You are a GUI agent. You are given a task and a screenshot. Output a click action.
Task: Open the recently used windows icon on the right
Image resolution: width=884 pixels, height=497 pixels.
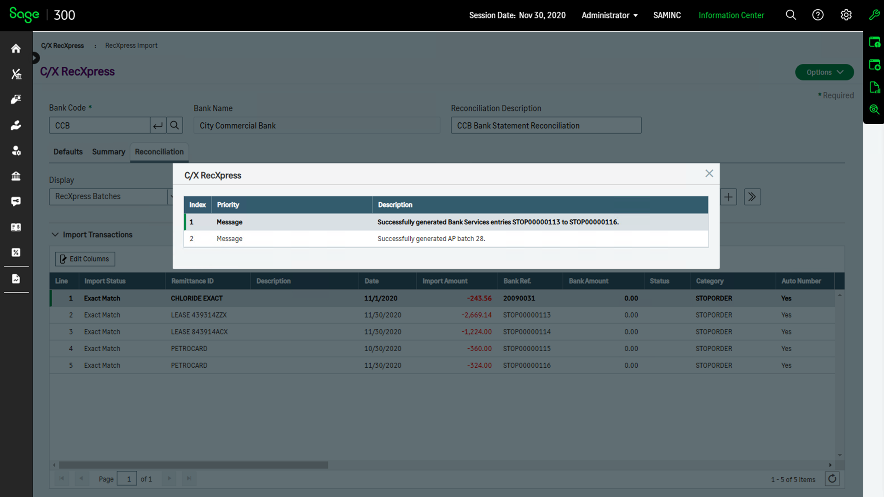874,42
